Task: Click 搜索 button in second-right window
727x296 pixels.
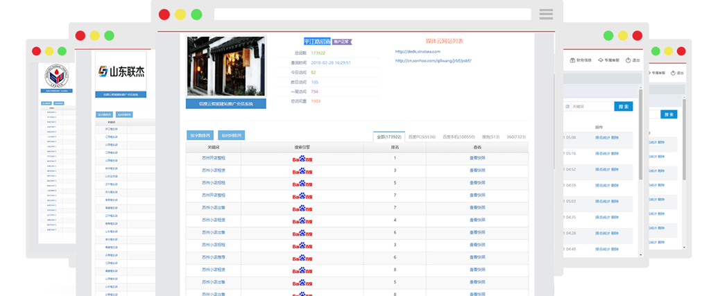Action: [624, 107]
